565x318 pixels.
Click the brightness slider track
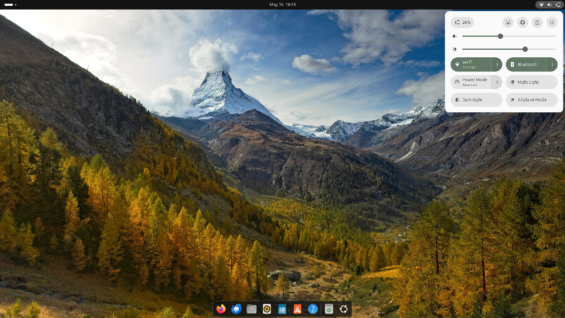(x=508, y=49)
